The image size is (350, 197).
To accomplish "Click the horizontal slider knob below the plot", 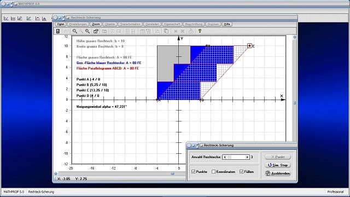I will 173,173.
